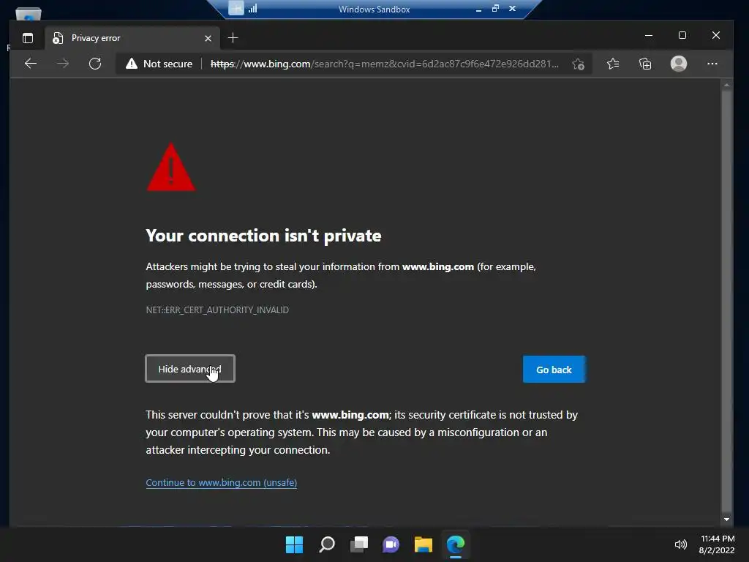Close the Edge browser window
Viewport: 749px width, 562px height.
[x=715, y=35]
